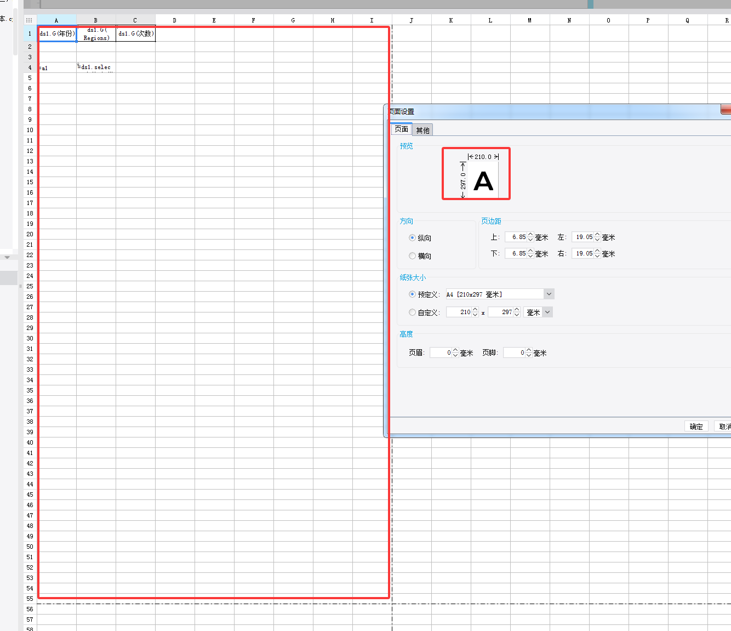Viewport: 731px width, 631px height.
Task: Increase the footer (页脚) height
Action: coord(529,350)
